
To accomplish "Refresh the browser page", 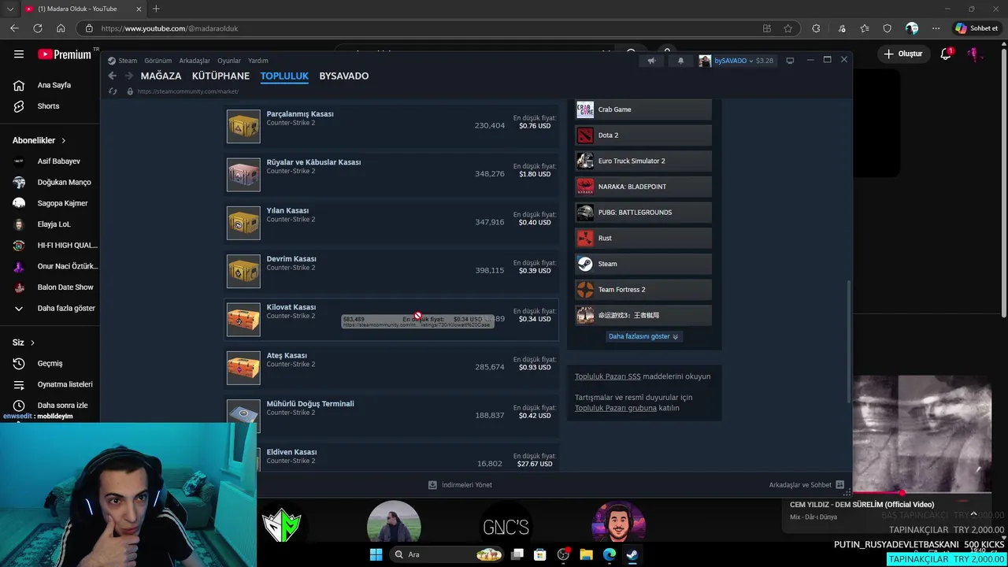I will 37,28.
